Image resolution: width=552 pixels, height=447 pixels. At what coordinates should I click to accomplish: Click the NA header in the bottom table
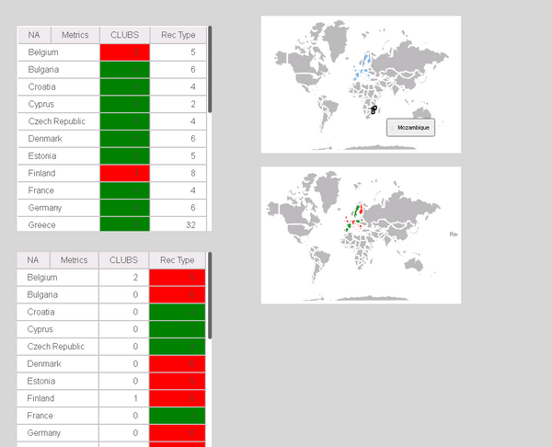[33, 260]
